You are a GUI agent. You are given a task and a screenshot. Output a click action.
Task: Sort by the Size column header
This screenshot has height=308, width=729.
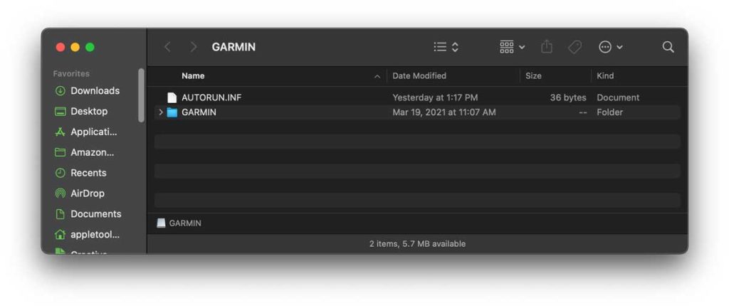pyautogui.click(x=533, y=75)
